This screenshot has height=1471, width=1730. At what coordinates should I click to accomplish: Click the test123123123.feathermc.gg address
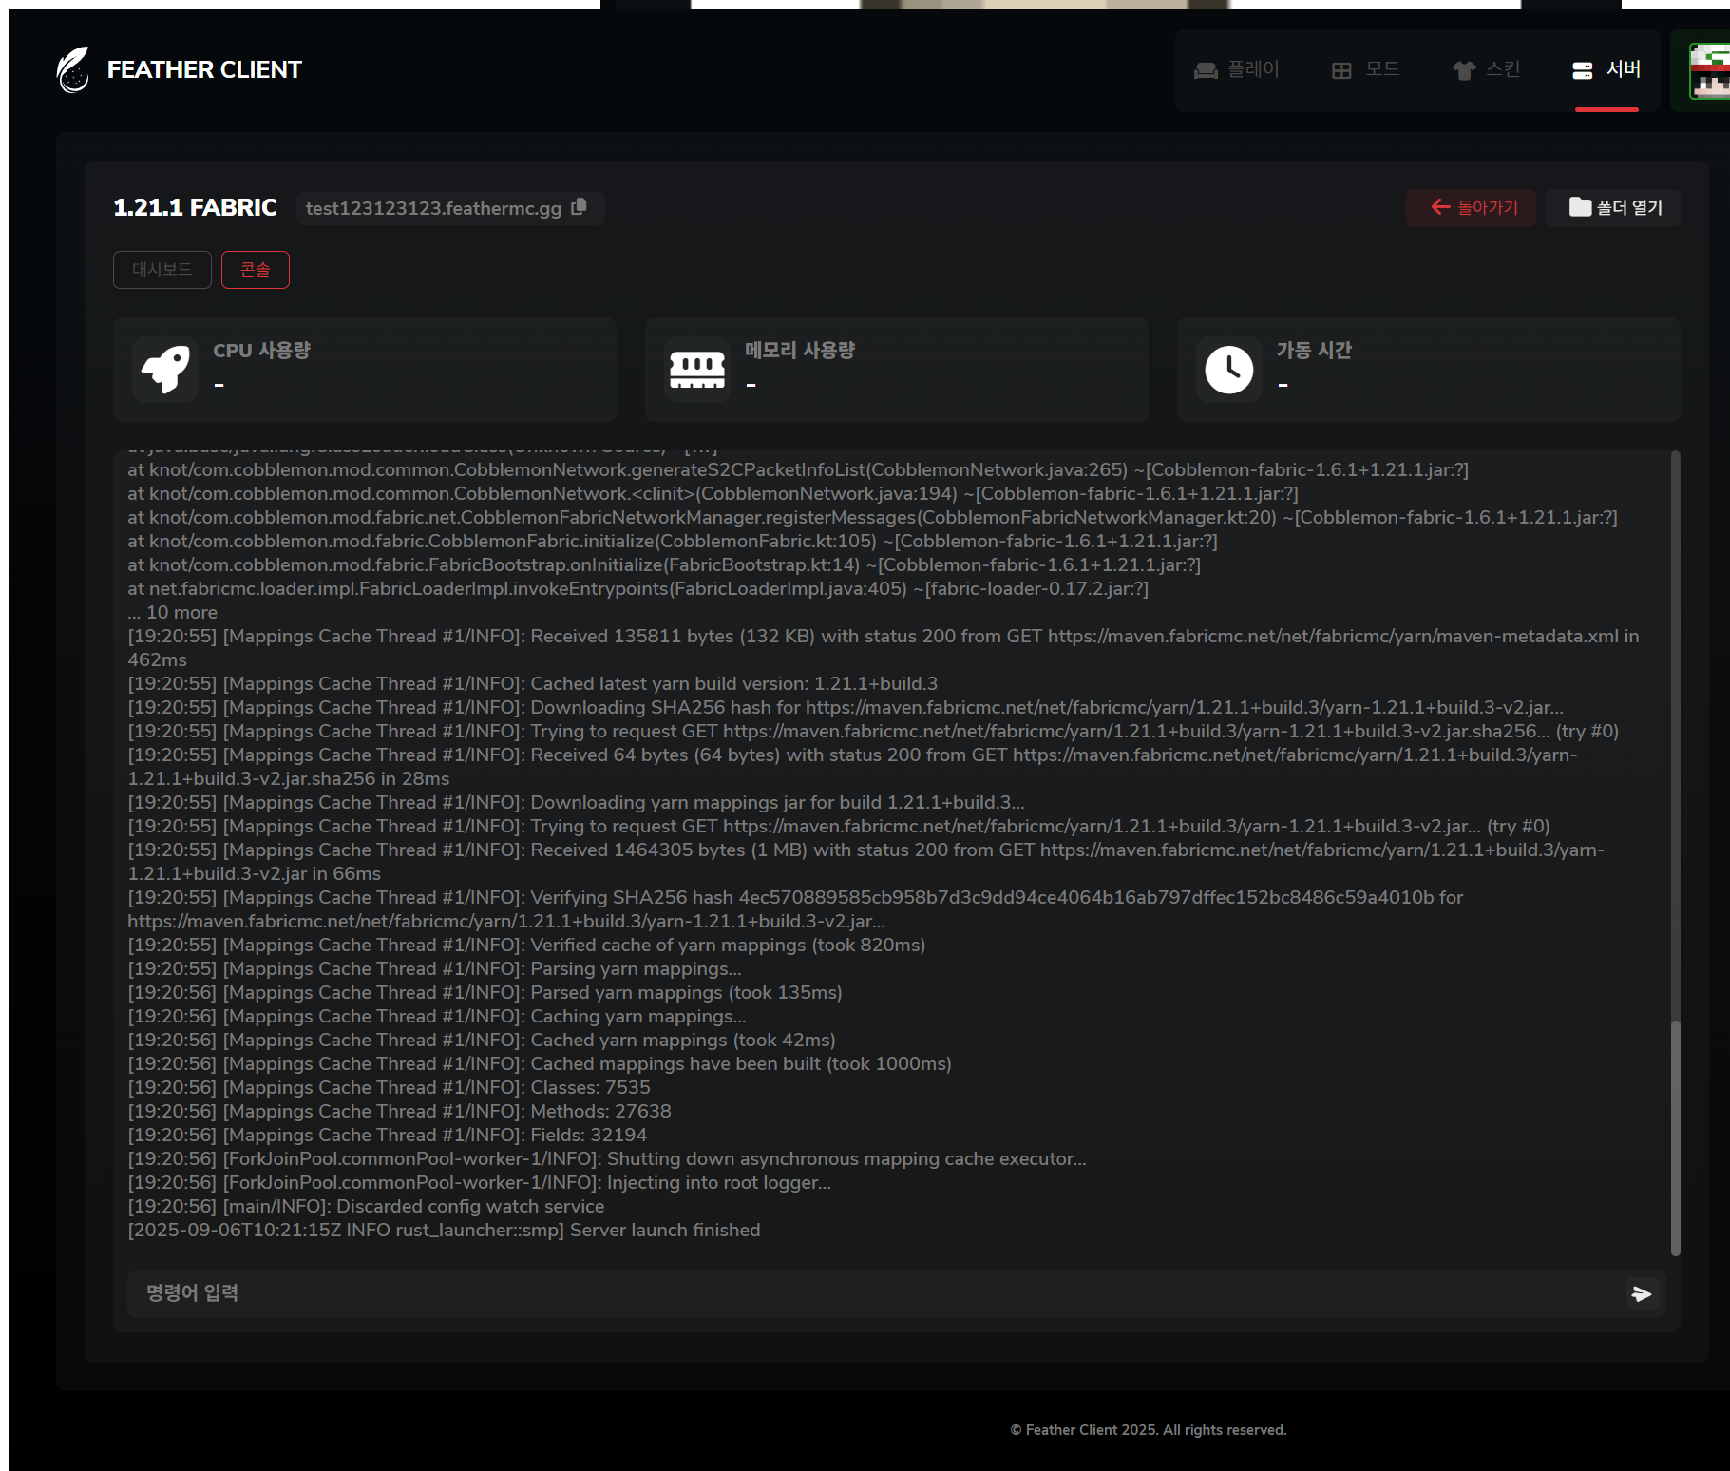coord(433,208)
